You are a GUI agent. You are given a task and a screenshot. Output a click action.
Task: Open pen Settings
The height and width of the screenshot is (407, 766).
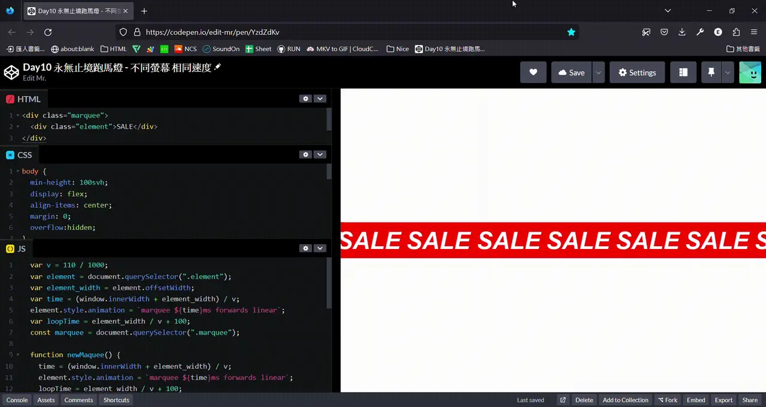click(637, 72)
